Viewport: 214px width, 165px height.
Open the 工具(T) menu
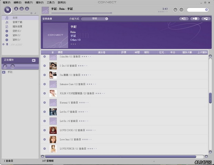51,2
